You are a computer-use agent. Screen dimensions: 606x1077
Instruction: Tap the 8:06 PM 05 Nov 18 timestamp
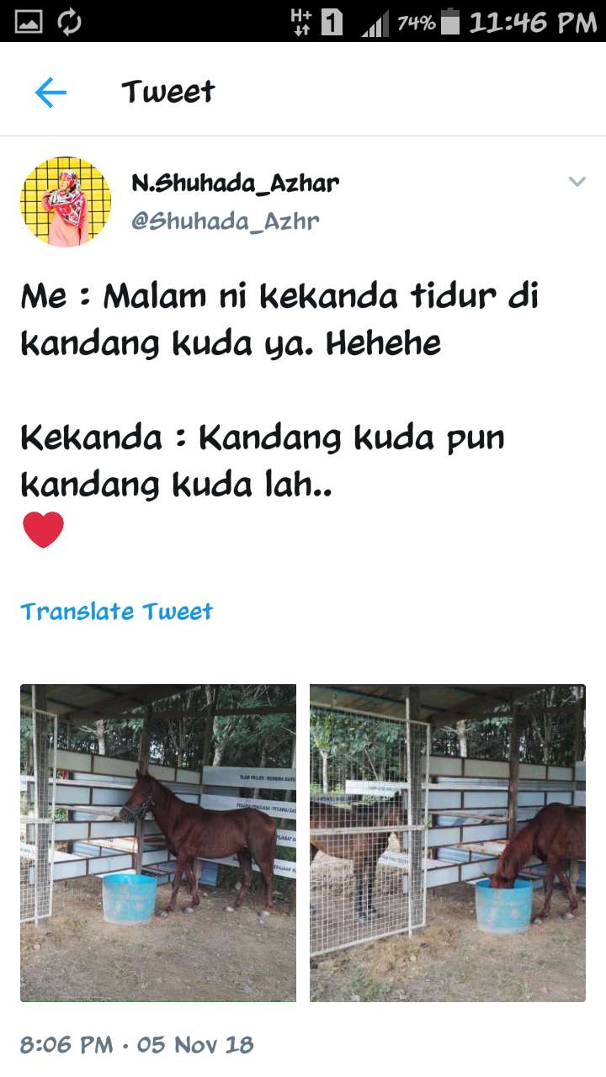(x=136, y=1045)
